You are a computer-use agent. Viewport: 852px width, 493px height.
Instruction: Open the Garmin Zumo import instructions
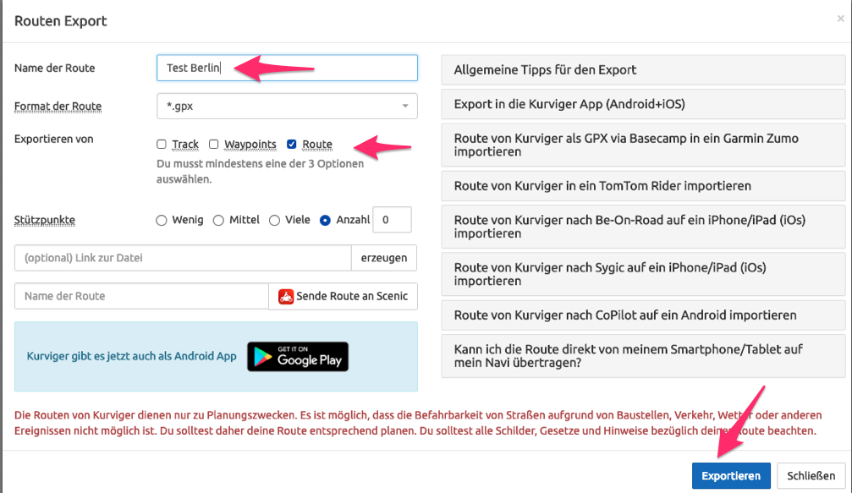pos(643,145)
